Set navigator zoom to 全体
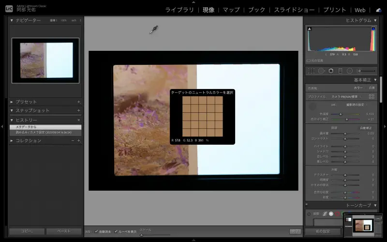387x242 pixels. point(53,20)
